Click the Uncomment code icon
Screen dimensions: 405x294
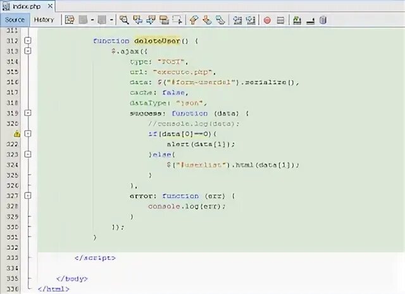tap(310, 21)
